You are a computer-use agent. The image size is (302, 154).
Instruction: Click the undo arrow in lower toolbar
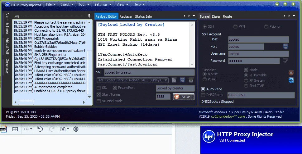[x=40, y=129]
